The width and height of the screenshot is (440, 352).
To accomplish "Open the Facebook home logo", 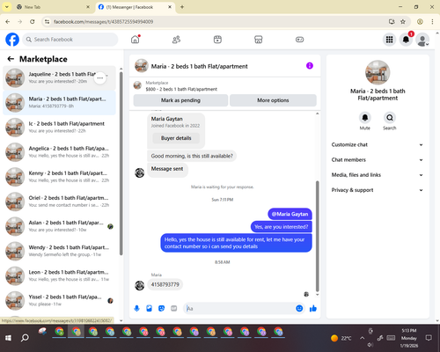I will pyautogui.click(x=12, y=40).
